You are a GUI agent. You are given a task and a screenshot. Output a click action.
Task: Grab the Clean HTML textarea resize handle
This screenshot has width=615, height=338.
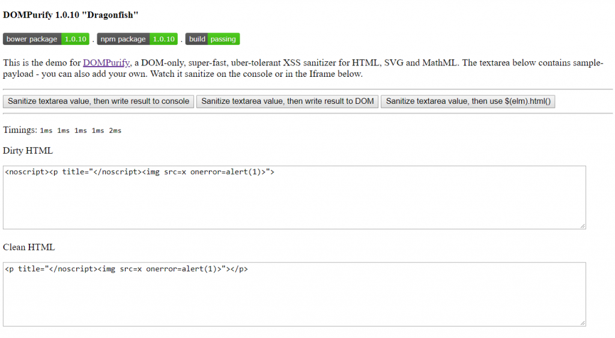coord(583,323)
